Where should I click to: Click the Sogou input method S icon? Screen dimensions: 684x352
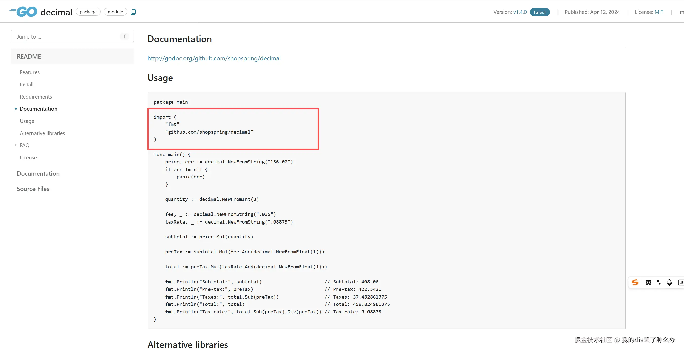635,282
